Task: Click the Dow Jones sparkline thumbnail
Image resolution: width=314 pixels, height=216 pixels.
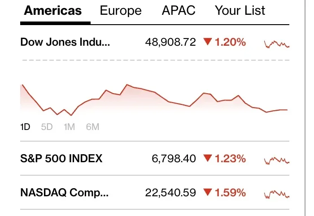Action: tap(277, 44)
